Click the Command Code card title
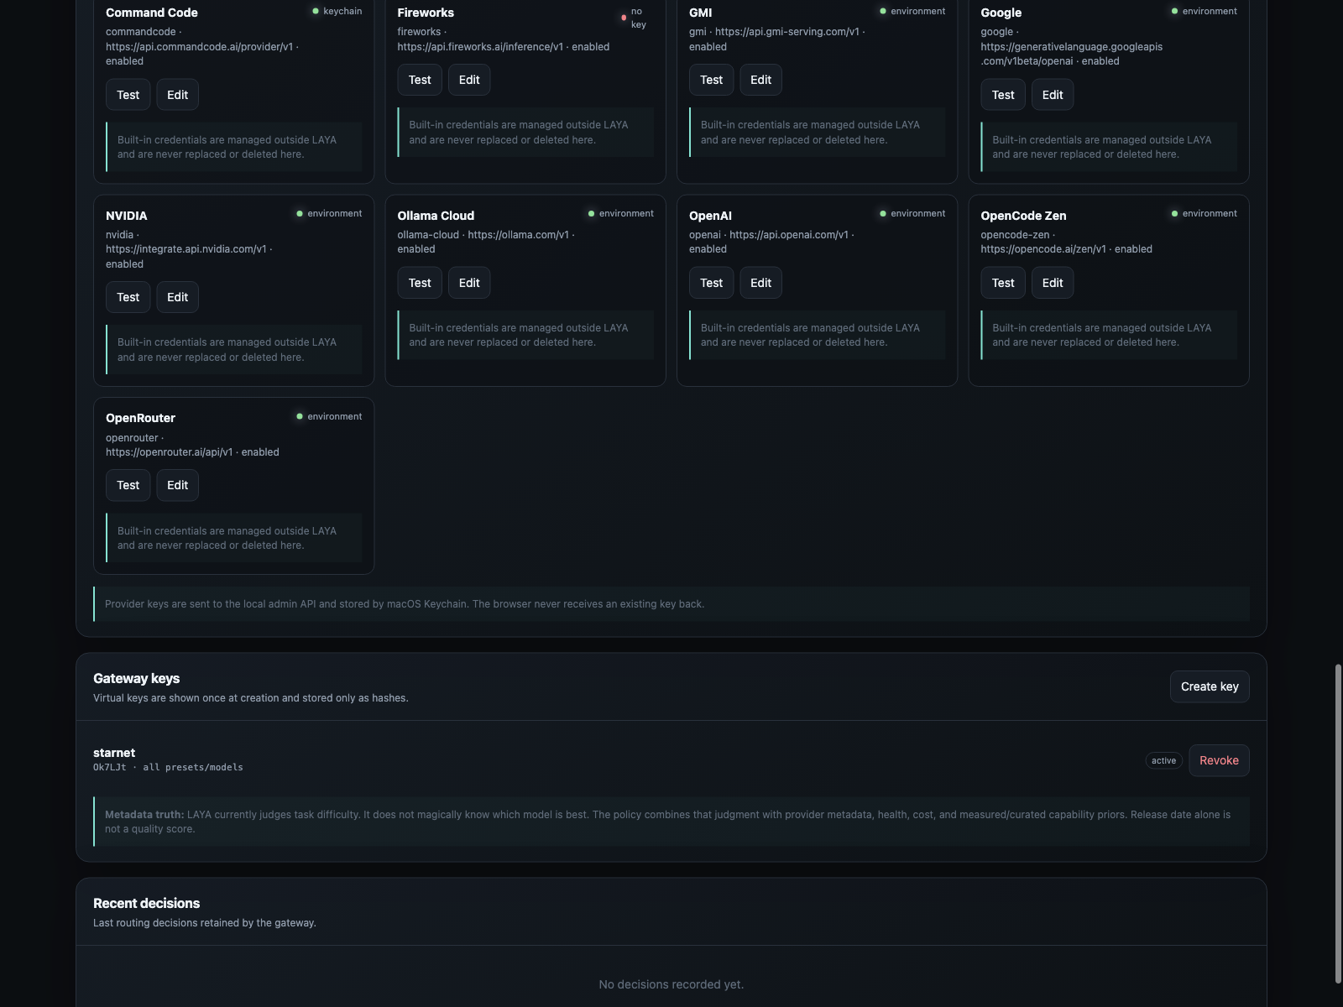 [152, 13]
